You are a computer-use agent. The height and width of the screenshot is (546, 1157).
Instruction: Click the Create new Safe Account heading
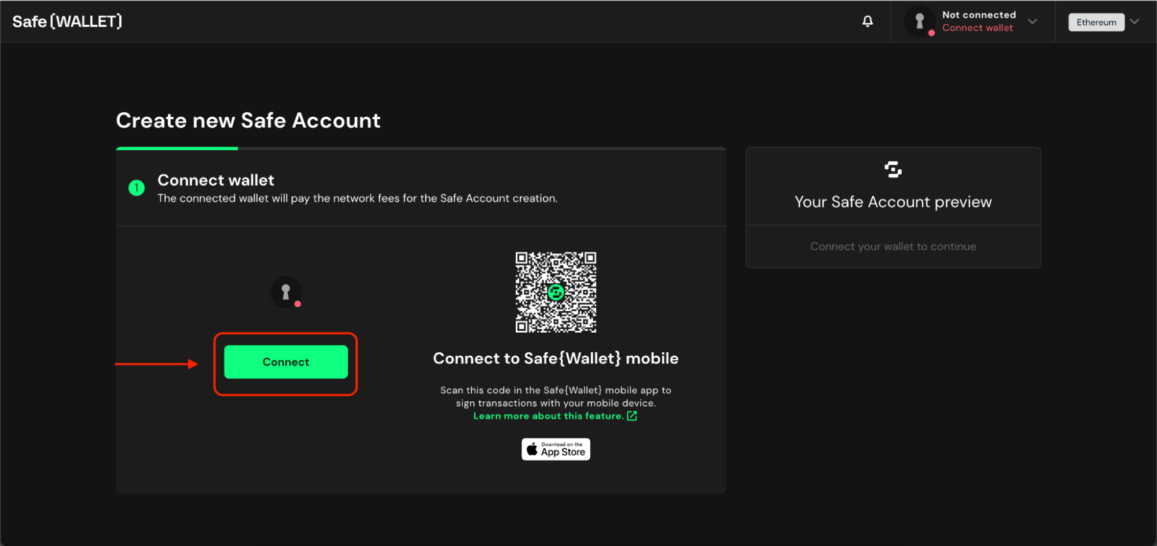point(248,120)
